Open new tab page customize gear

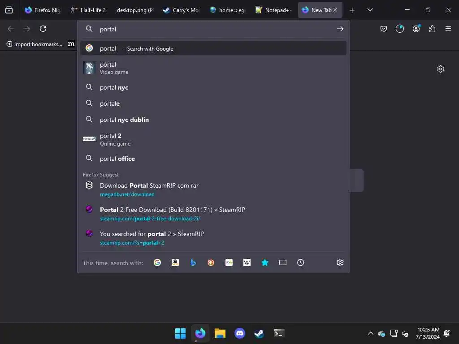pos(440,69)
